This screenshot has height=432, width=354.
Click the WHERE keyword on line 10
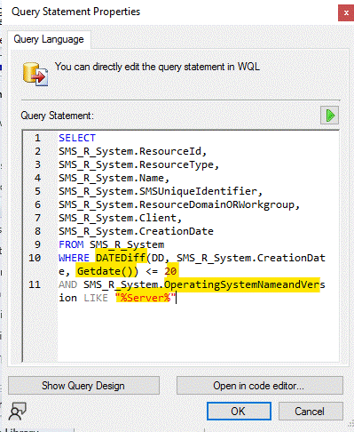click(74, 258)
